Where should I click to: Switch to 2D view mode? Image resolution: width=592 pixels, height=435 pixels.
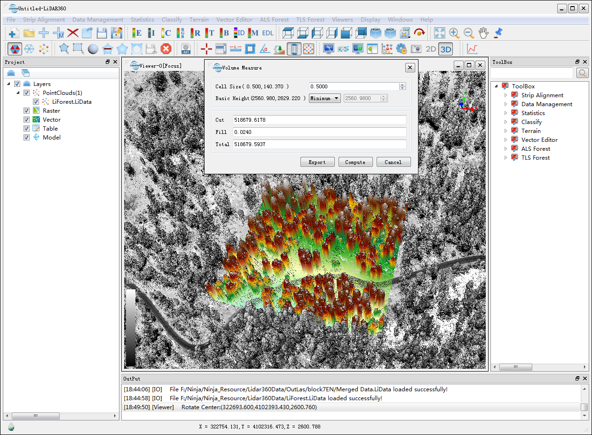(431, 48)
